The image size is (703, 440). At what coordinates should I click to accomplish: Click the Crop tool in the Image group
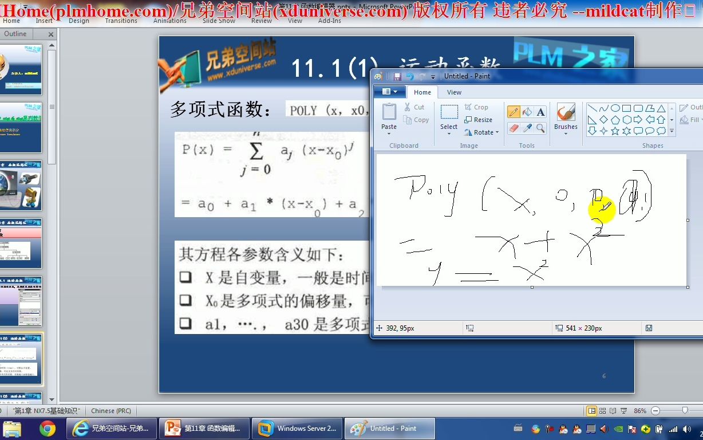click(480, 107)
